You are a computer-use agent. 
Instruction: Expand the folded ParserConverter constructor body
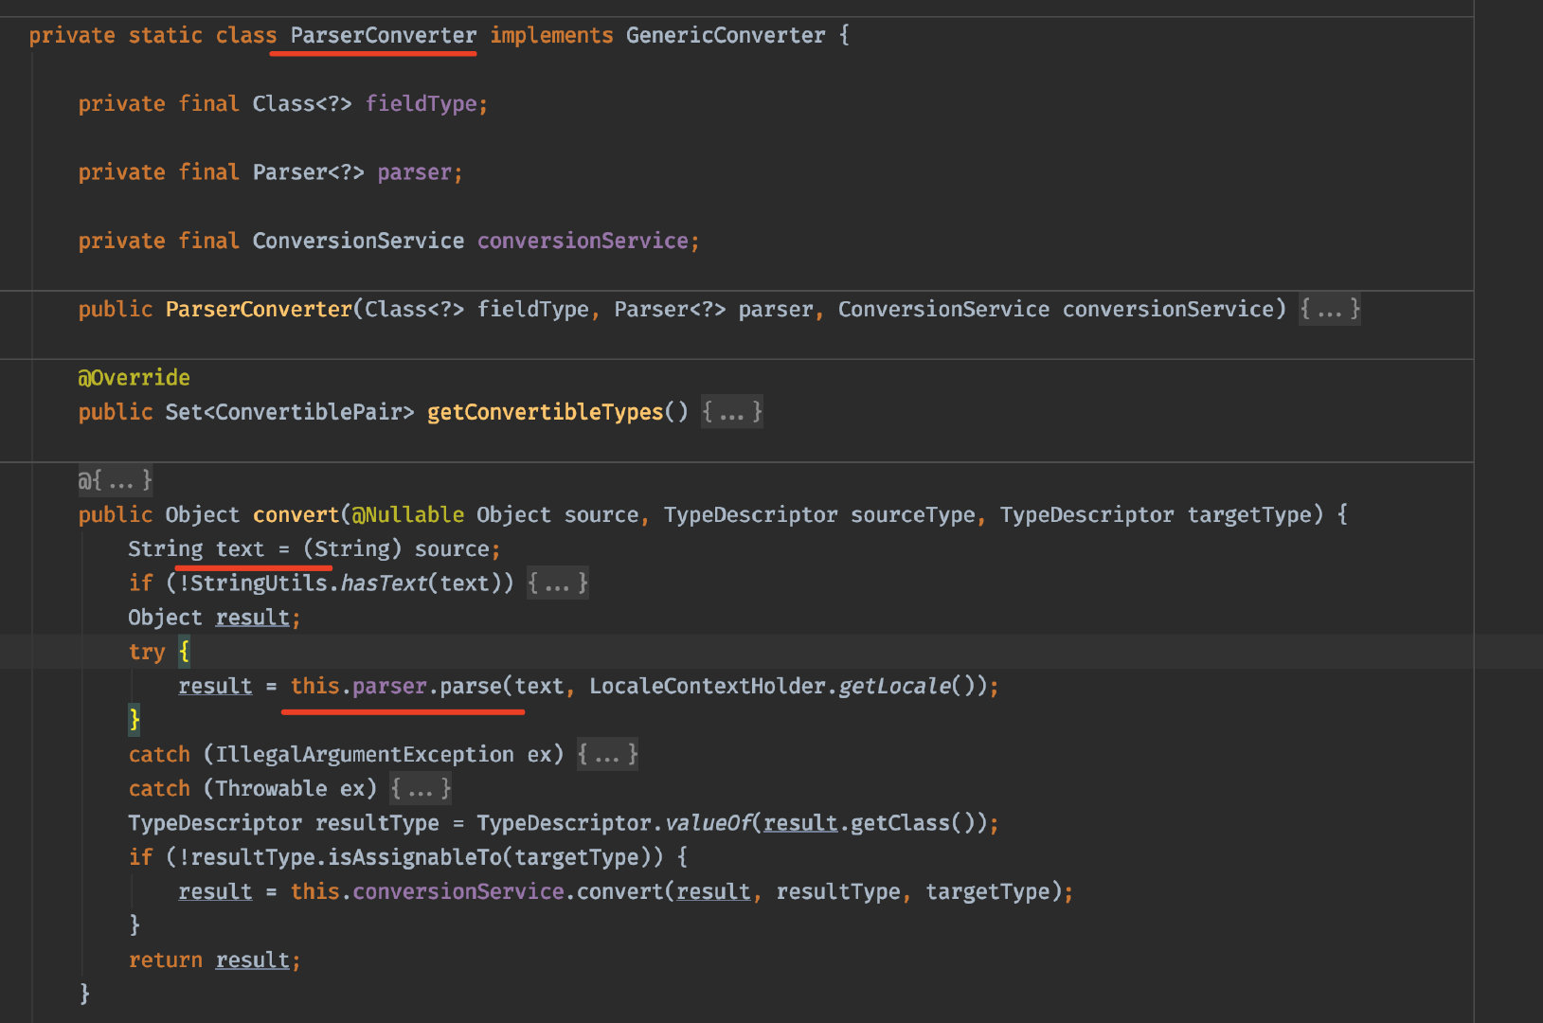[1330, 309]
